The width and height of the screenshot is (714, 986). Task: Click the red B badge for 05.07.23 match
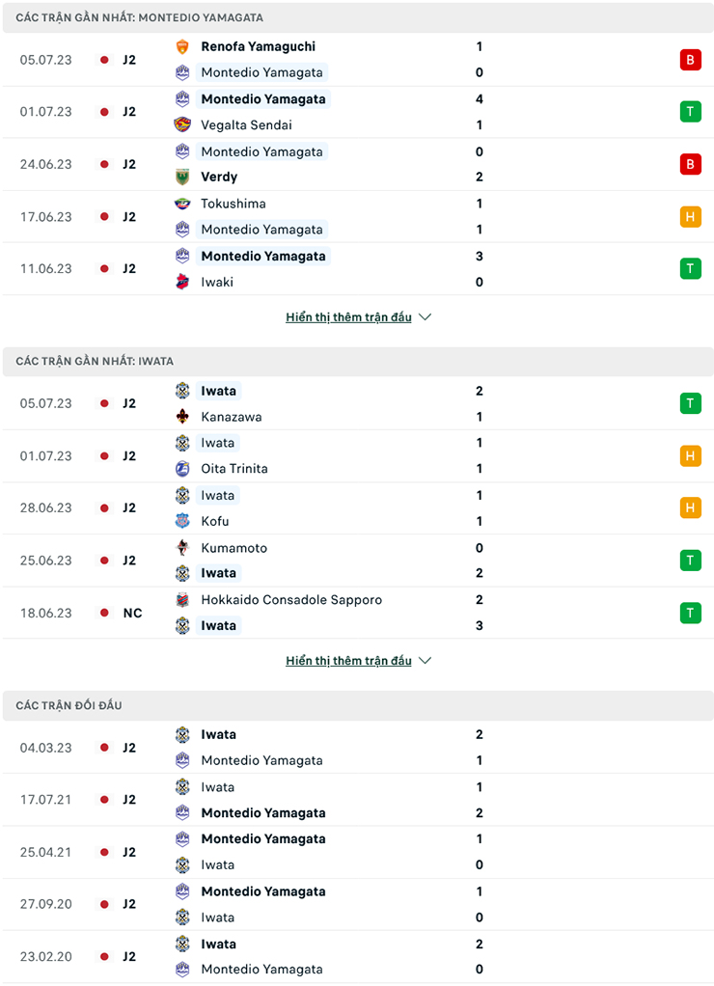(690, 60)
